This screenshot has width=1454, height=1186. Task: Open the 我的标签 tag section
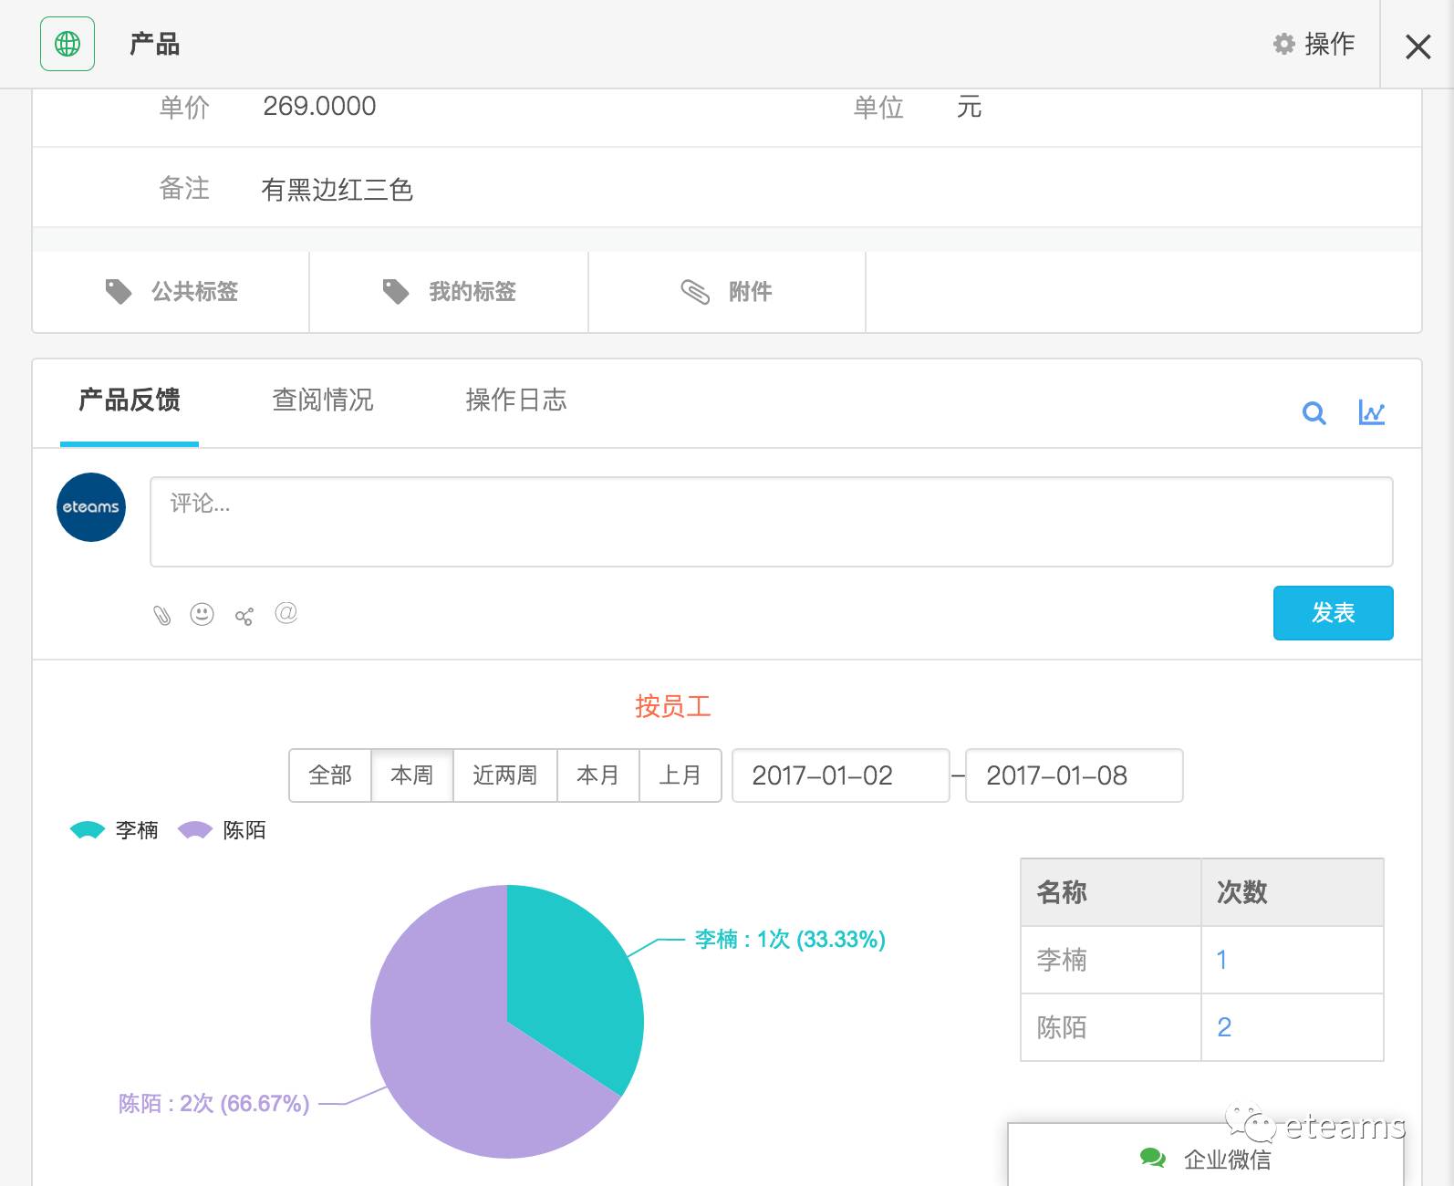tap(449, 292)
